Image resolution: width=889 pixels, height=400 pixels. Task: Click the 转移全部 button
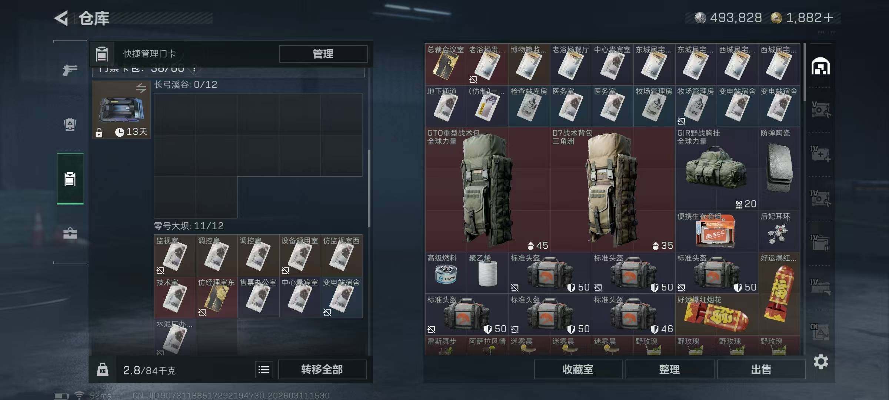[322, 370]
